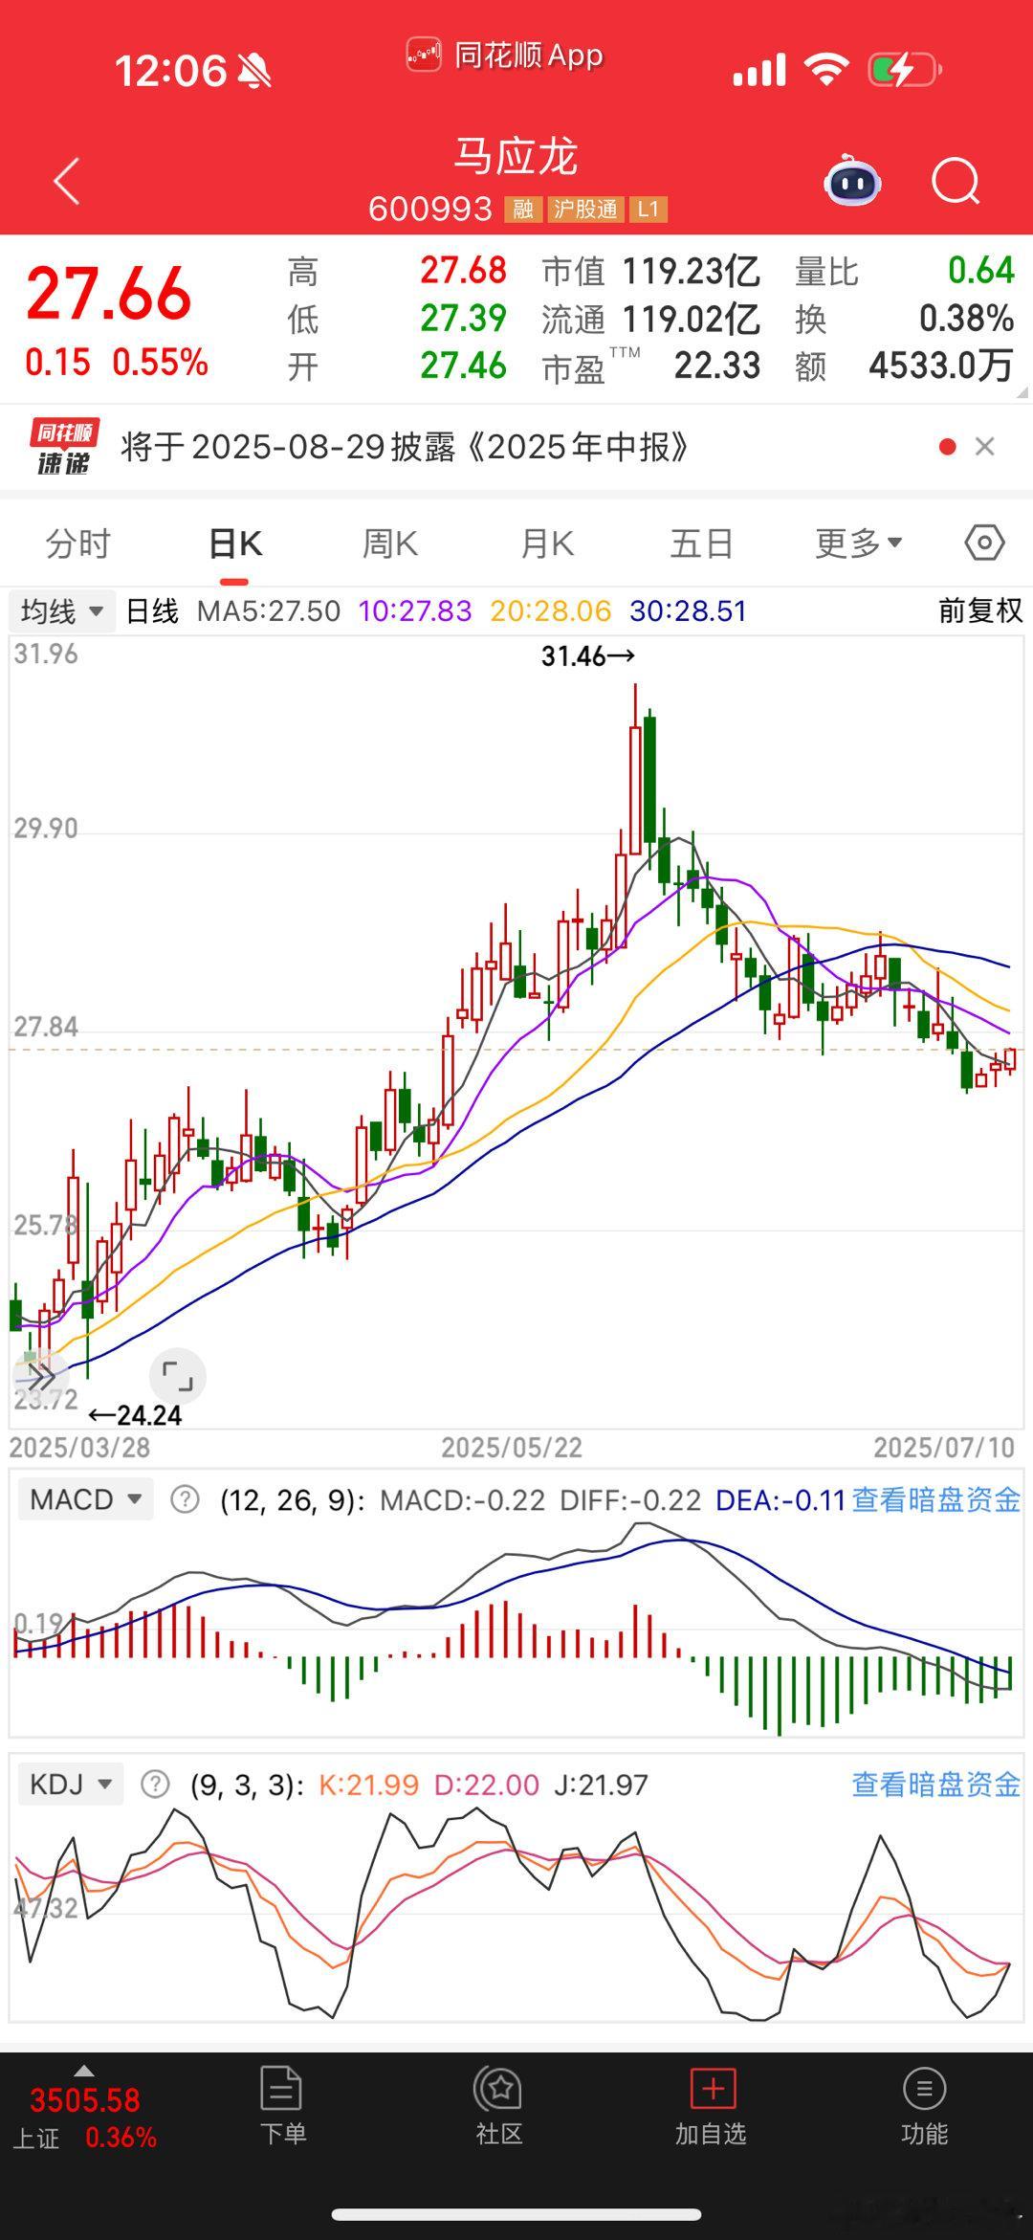Screen dimensions: 1033x2240
Task: Tap the L1 level badge
Action: 648,209
